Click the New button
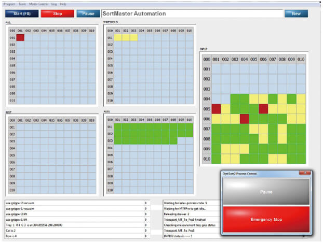 tap(296, 13)
